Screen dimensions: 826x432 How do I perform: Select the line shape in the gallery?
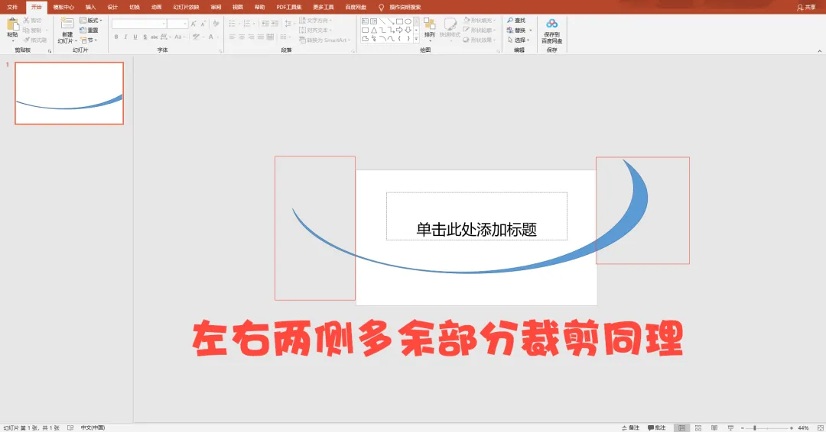(382, 21)
